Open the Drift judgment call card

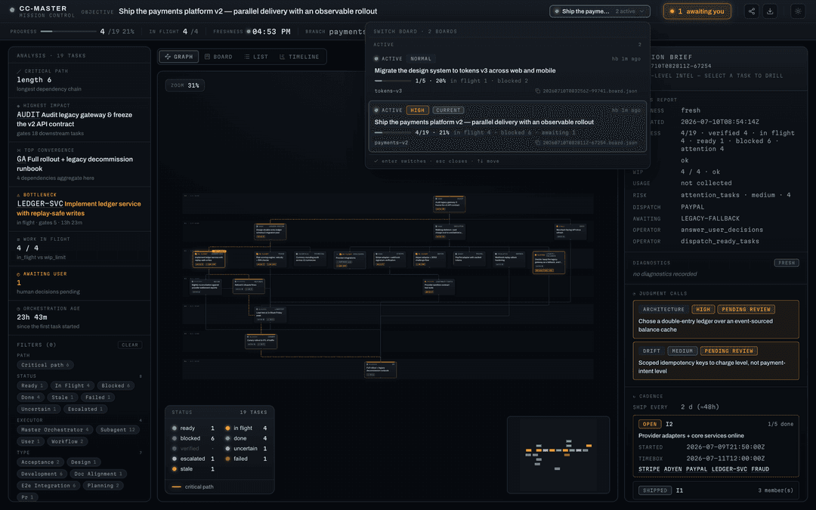pyautogui.click(x=716, y=360)
